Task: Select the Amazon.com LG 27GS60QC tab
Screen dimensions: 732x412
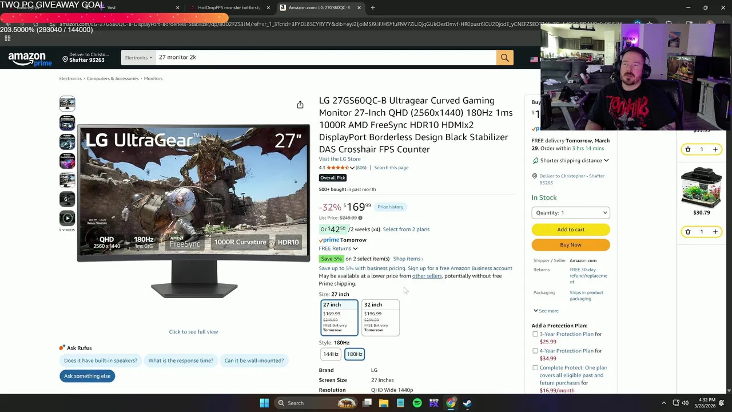Action: pyautogui.click(x=320, y=7)
